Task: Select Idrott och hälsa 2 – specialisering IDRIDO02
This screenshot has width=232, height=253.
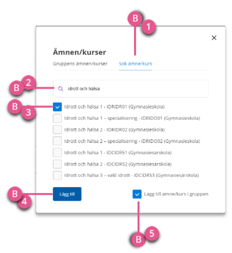Action: tap(57, 141)
